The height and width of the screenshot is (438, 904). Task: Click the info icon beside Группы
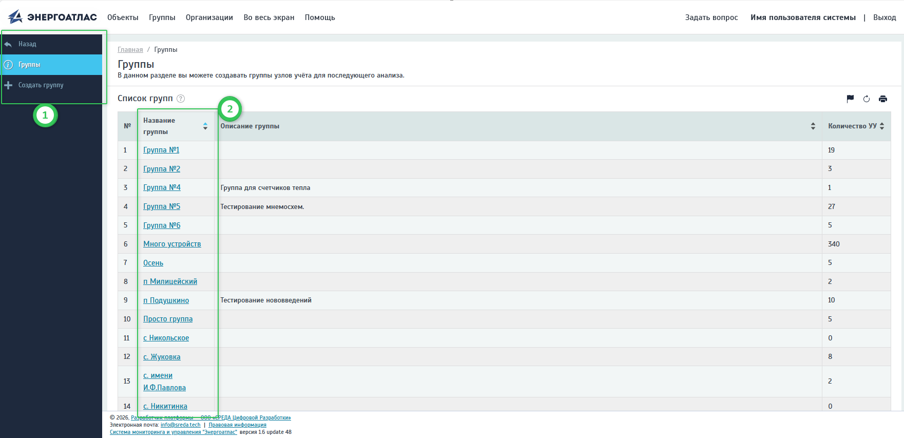point(8,65)
